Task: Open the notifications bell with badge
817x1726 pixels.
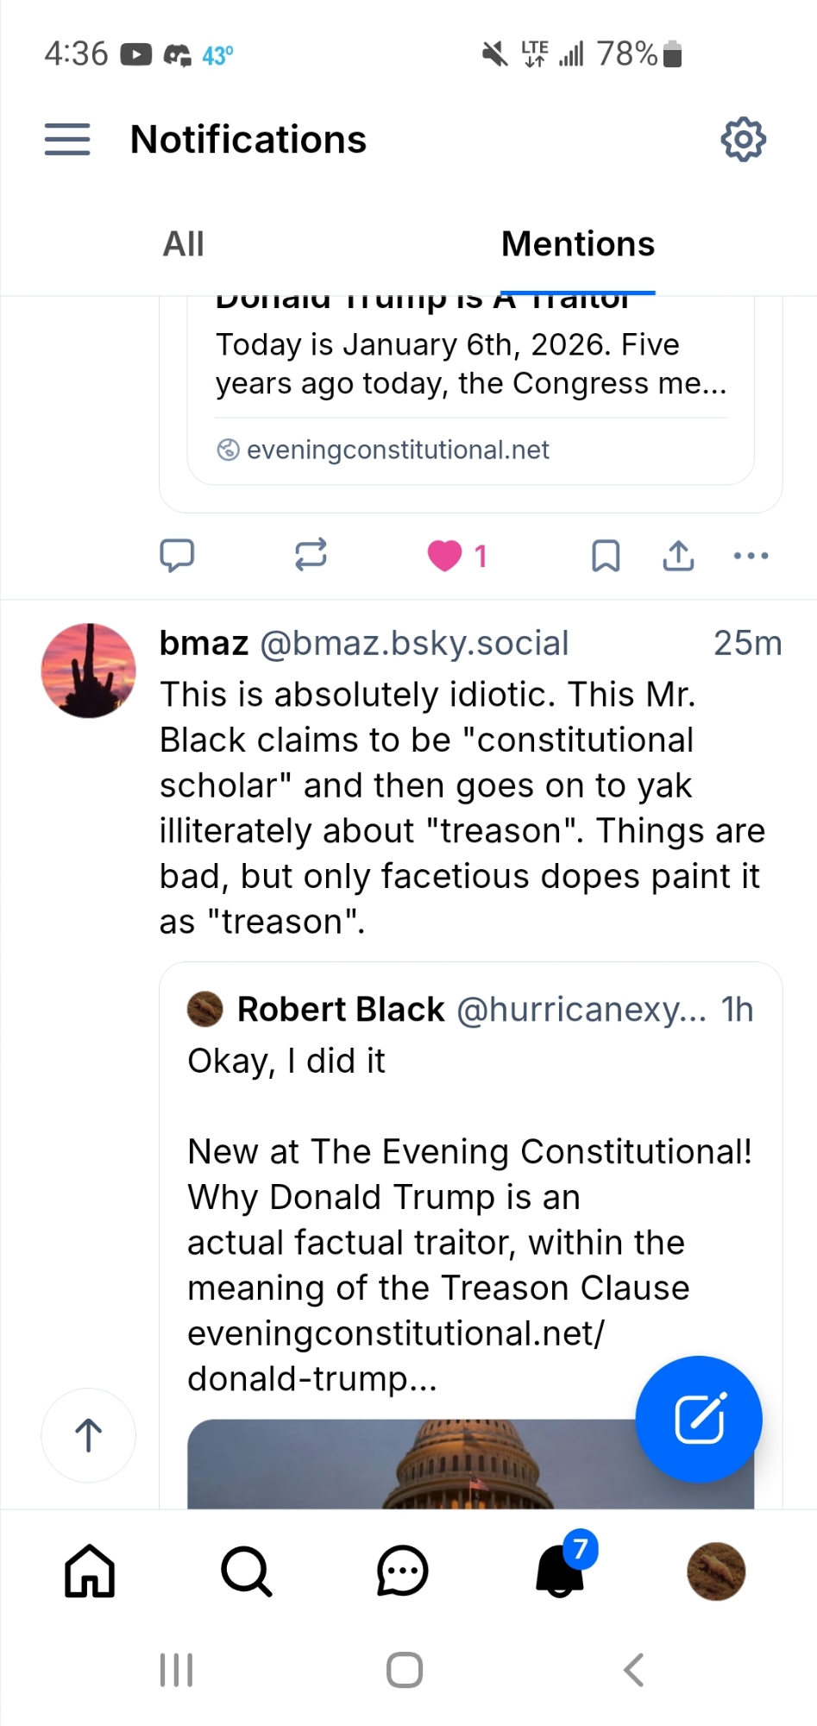Action: point(561,1572)
